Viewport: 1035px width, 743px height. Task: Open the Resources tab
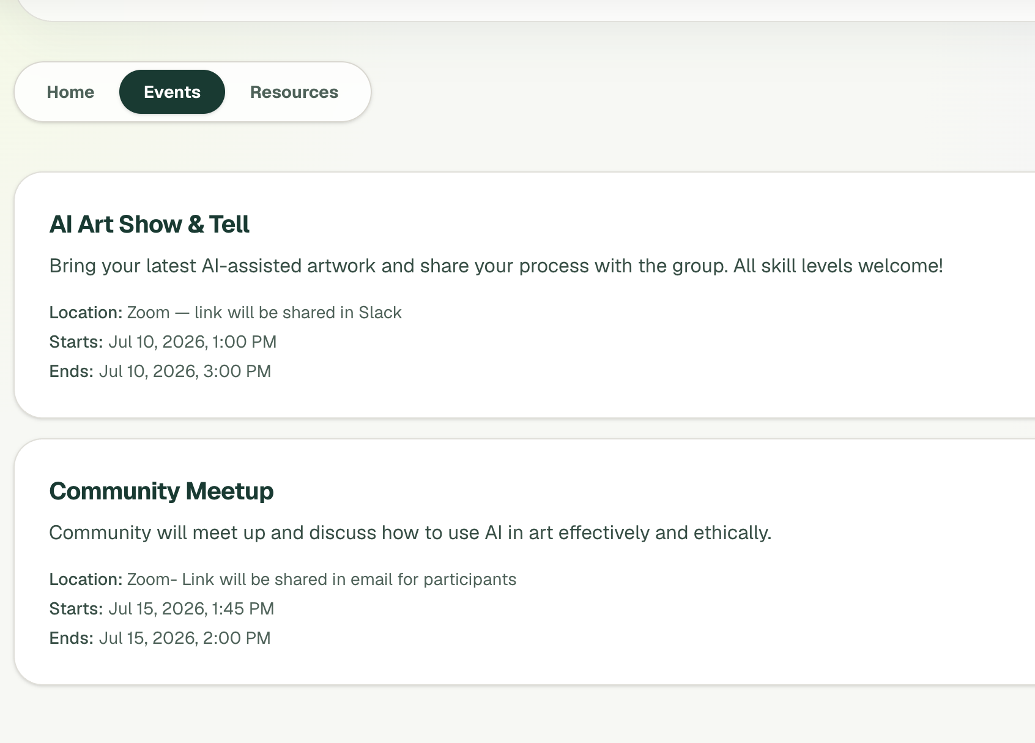(x=294, y=92)
